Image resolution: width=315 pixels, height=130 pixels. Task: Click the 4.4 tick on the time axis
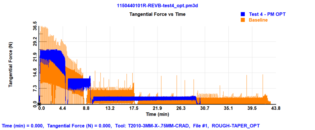point(63,108)
